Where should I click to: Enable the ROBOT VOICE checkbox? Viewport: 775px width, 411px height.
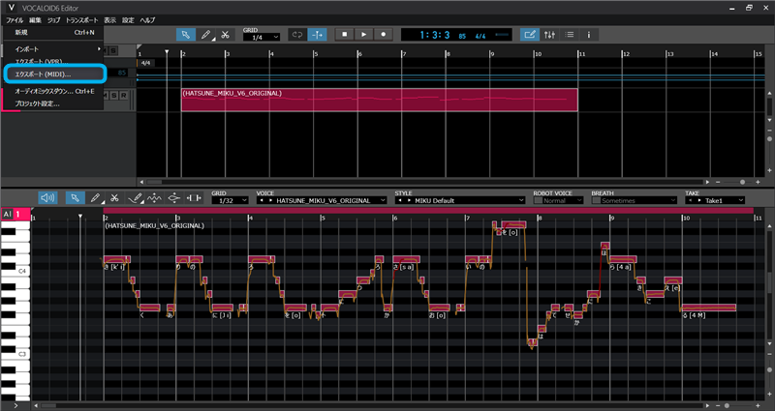538,200
